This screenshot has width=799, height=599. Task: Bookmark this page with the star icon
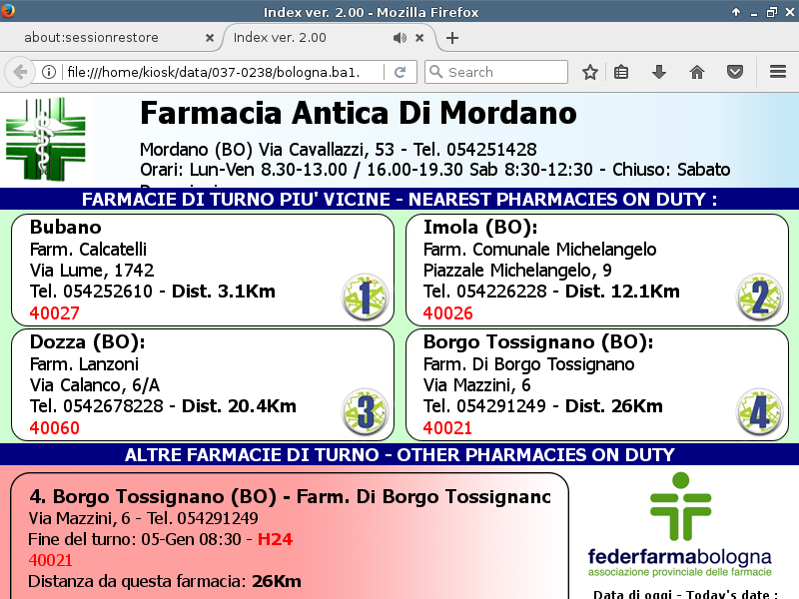pos(590,72)
